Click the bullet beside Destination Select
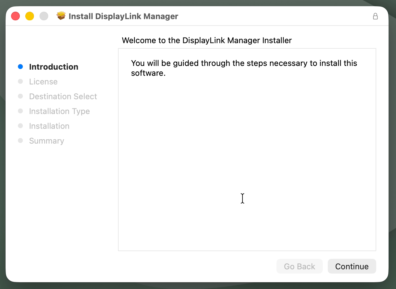 click(21, 96)
